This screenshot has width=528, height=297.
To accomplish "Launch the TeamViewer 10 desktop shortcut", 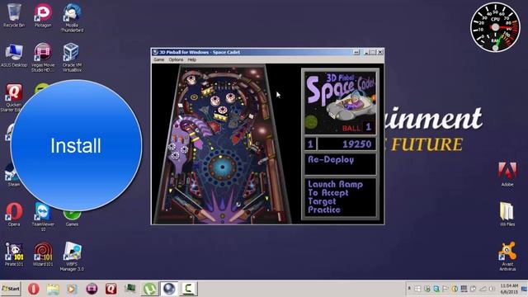I will tap(43, 217).
